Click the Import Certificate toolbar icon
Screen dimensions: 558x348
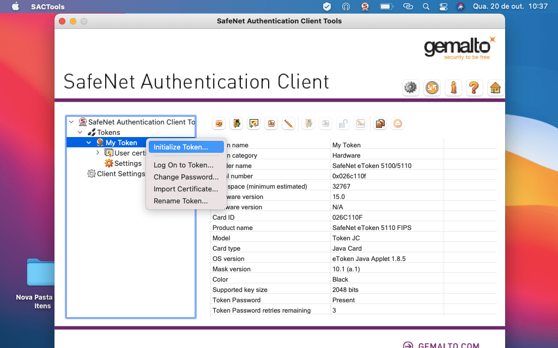pyautogui.click(x=254, y=123)
